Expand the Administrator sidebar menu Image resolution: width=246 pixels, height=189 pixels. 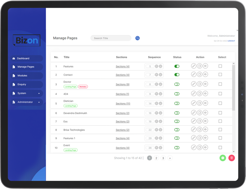[x=27, y=102]
